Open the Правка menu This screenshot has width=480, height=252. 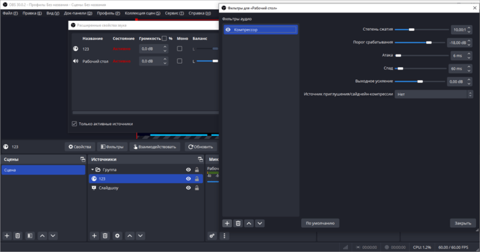pyautogui.click(x=32, y=13)
